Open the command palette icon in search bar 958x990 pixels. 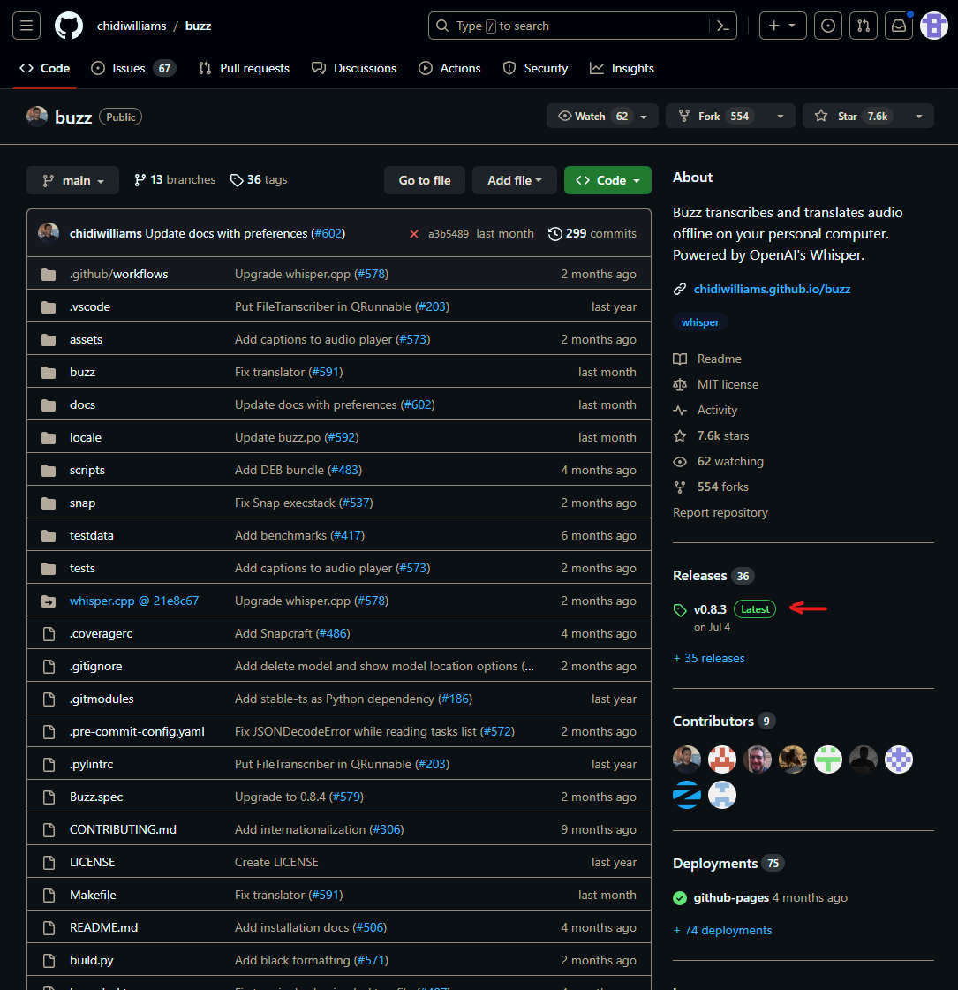(723, 26)
